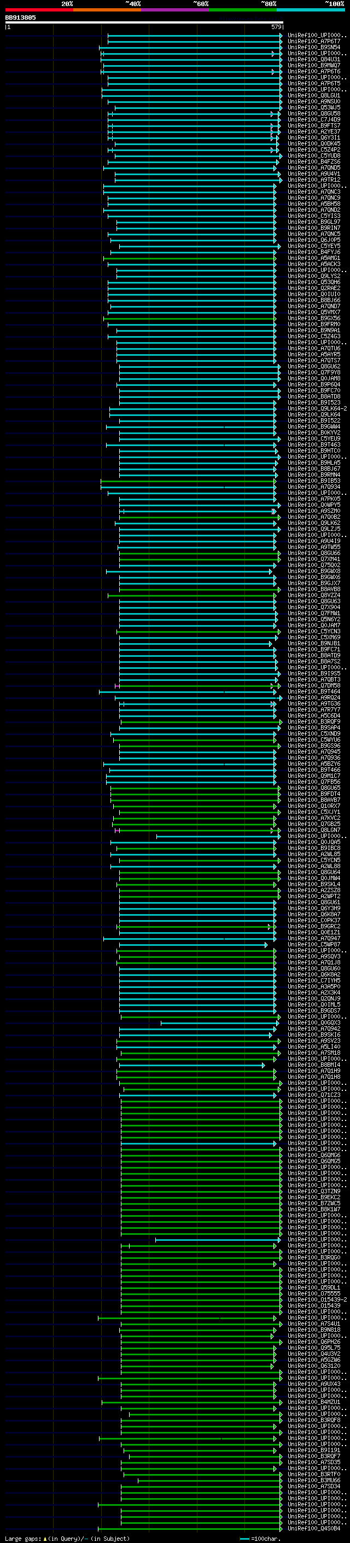
Task: Select UniRef100_A9TR12 label
Action: pos(313,180)
